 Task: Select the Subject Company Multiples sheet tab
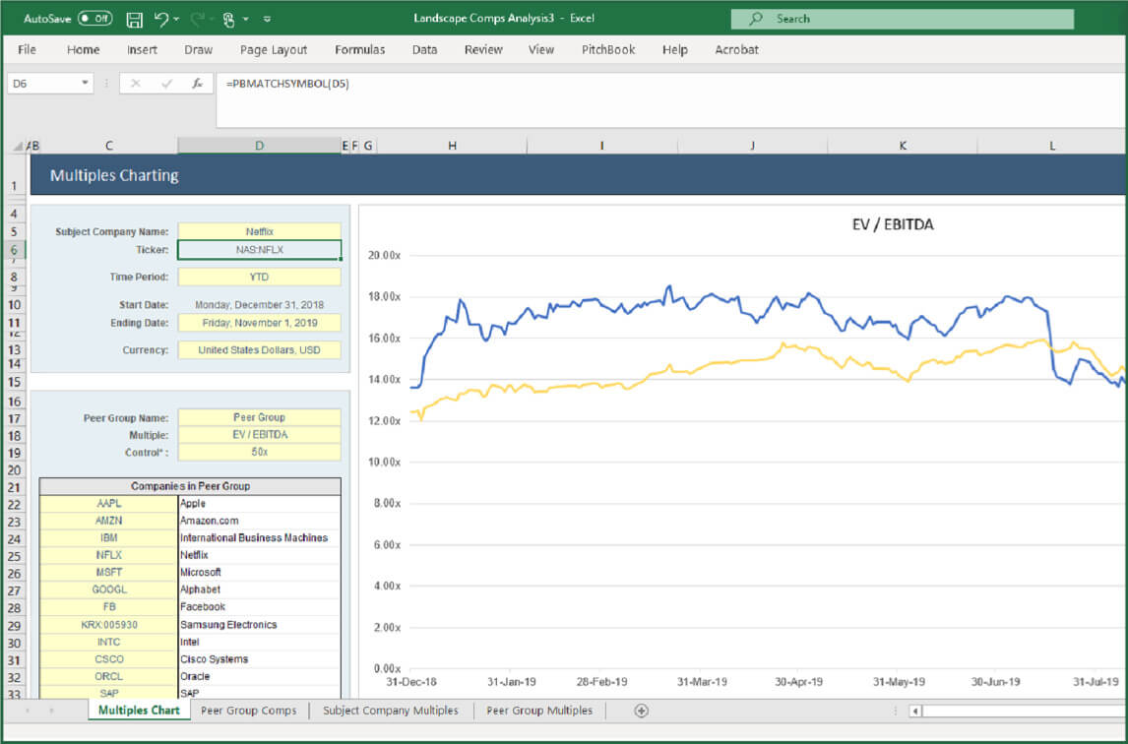point(391,710)
